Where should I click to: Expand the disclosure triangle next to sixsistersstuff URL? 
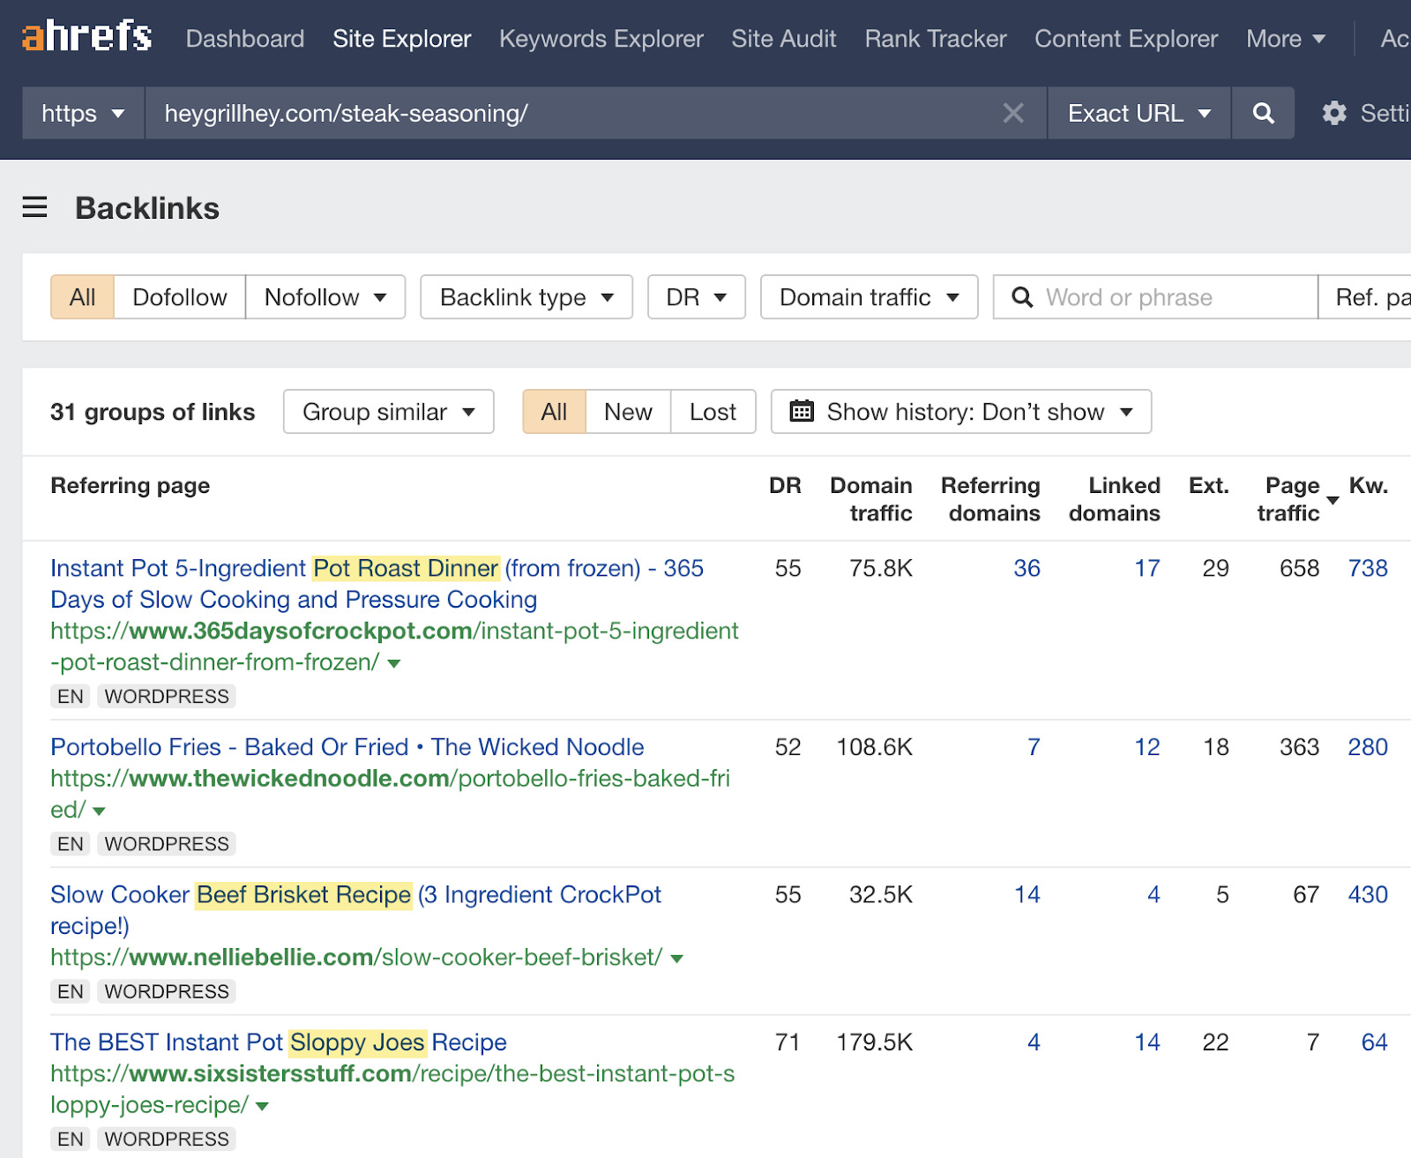(x=261, y=1105)
